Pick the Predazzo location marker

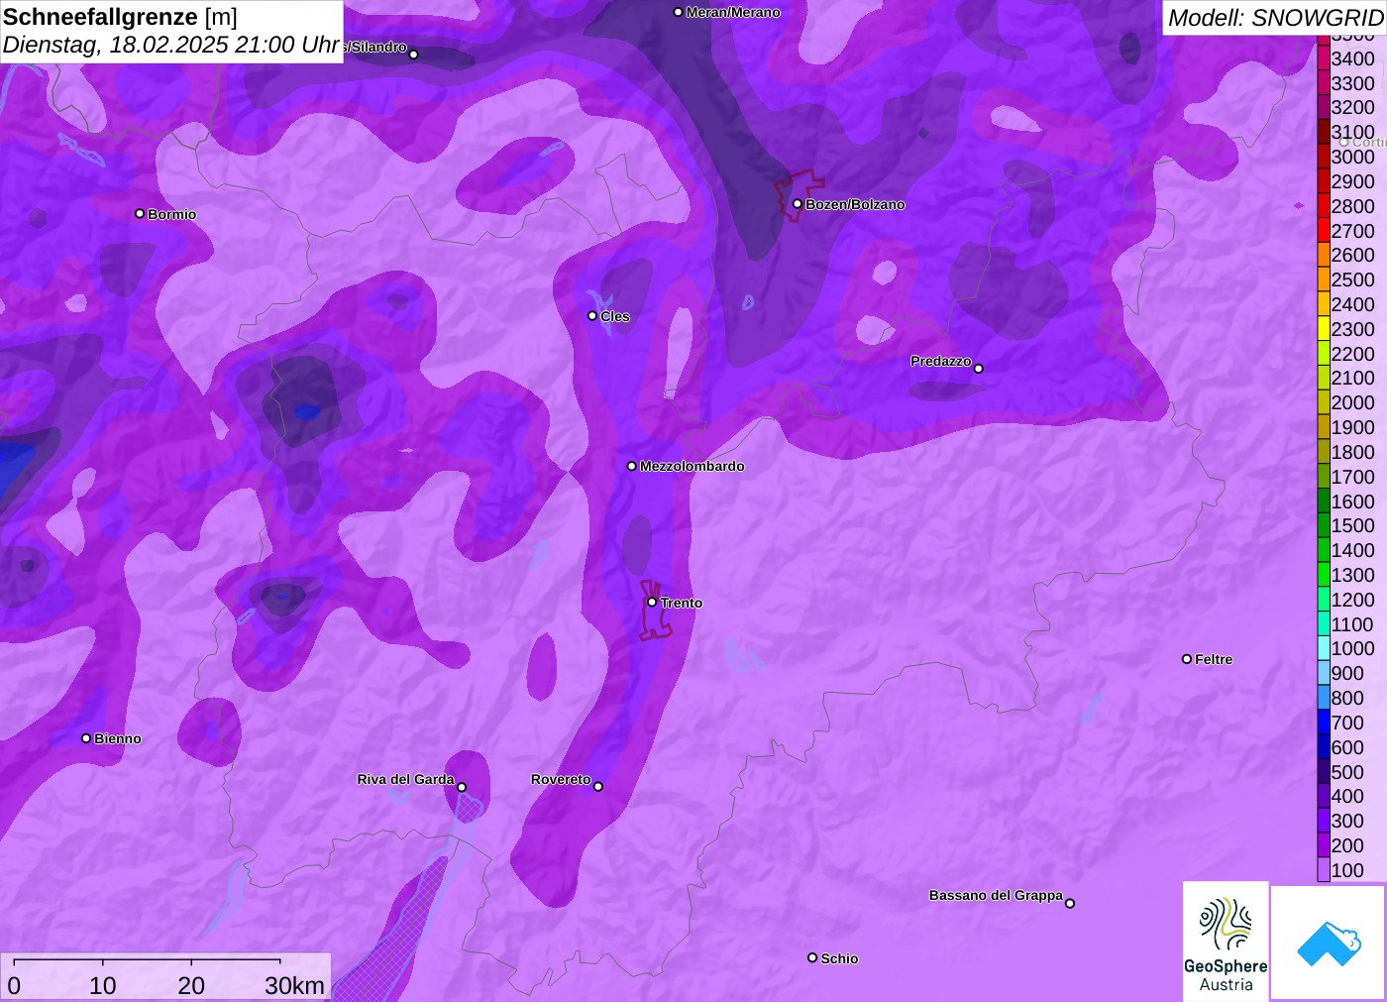click(979, 369)
